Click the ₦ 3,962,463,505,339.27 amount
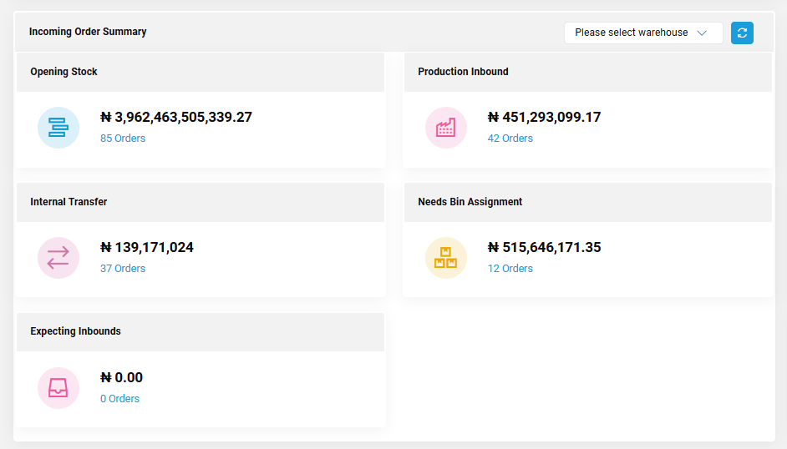Screen dimensions: 787x449 pos(176,118)
